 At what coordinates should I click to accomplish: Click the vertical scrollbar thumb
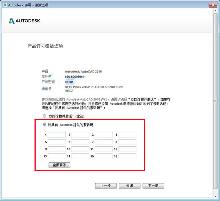tap(215, 101)
